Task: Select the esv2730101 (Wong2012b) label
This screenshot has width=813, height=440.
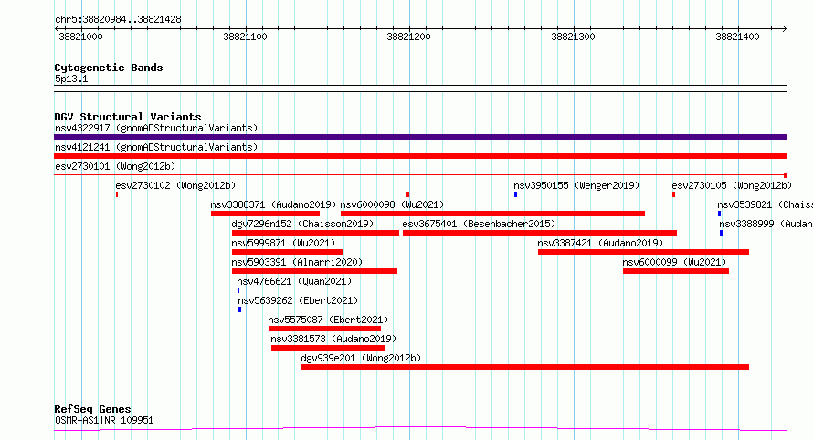Action: pyautogui.click(x=115, y=166)
